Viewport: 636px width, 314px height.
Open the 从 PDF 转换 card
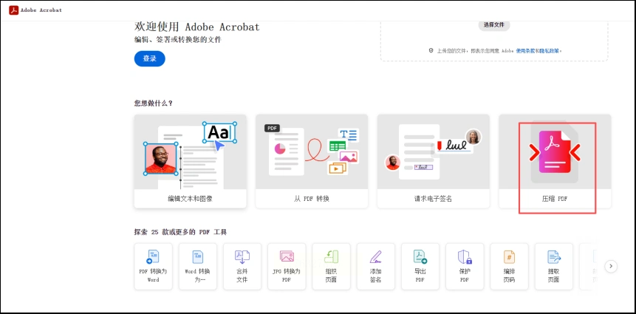click(x=312, y=161)
